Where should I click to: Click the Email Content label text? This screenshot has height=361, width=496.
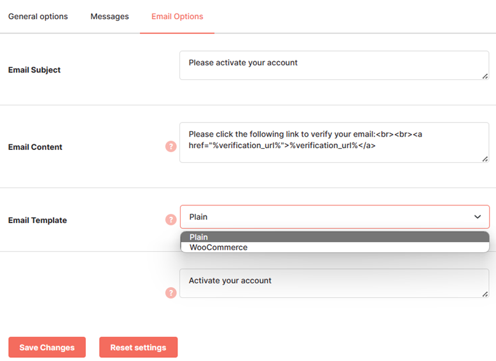click(35, 147)
